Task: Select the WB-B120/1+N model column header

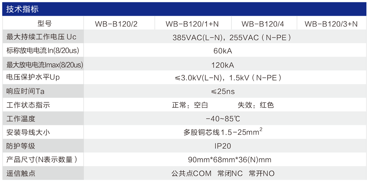Action: pyautogui.click(x=192, y=24)
